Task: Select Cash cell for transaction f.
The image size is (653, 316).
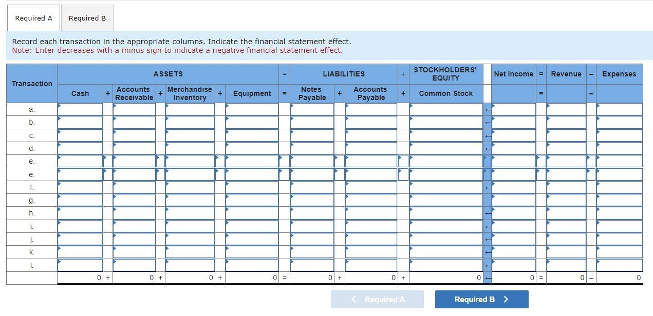Action: point(80,187)
